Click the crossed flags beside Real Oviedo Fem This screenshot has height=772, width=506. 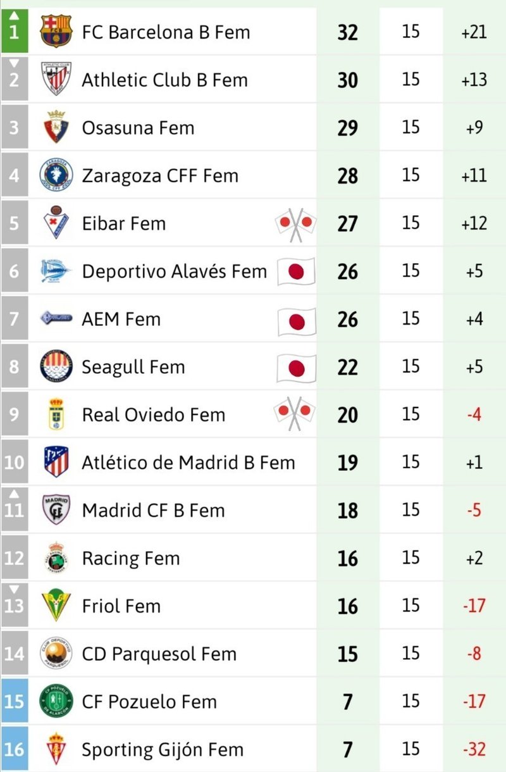pyautogui.click(x=295, y=414)
